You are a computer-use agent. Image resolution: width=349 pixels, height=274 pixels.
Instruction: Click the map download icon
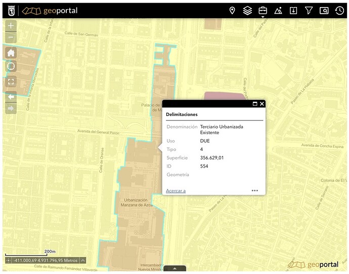tap(293, 11)
